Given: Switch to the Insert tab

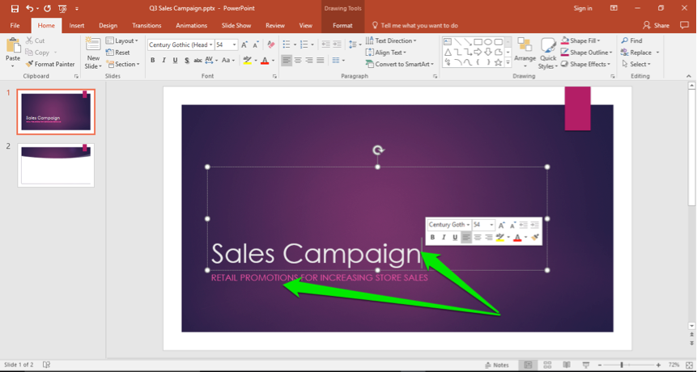Looking at the screenshot, I should 76,25.
